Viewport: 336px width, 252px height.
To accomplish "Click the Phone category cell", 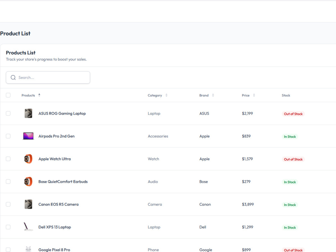I will tap(153, 250).
